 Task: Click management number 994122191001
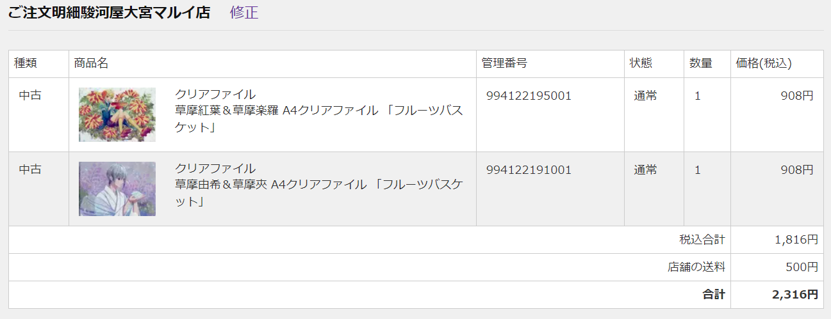[529, 170]
